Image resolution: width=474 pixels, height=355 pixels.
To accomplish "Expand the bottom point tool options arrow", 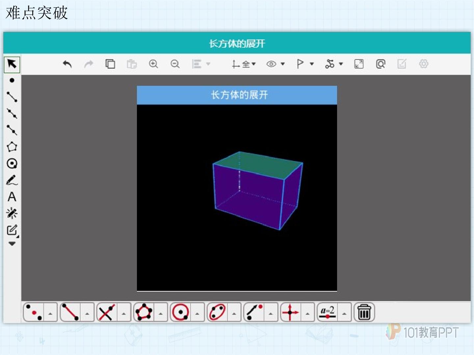I will [50, 314].
